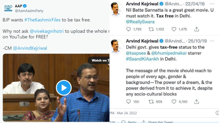
Task: Open the #TheKashmirFiles hashtag
Action: [42, 20]
